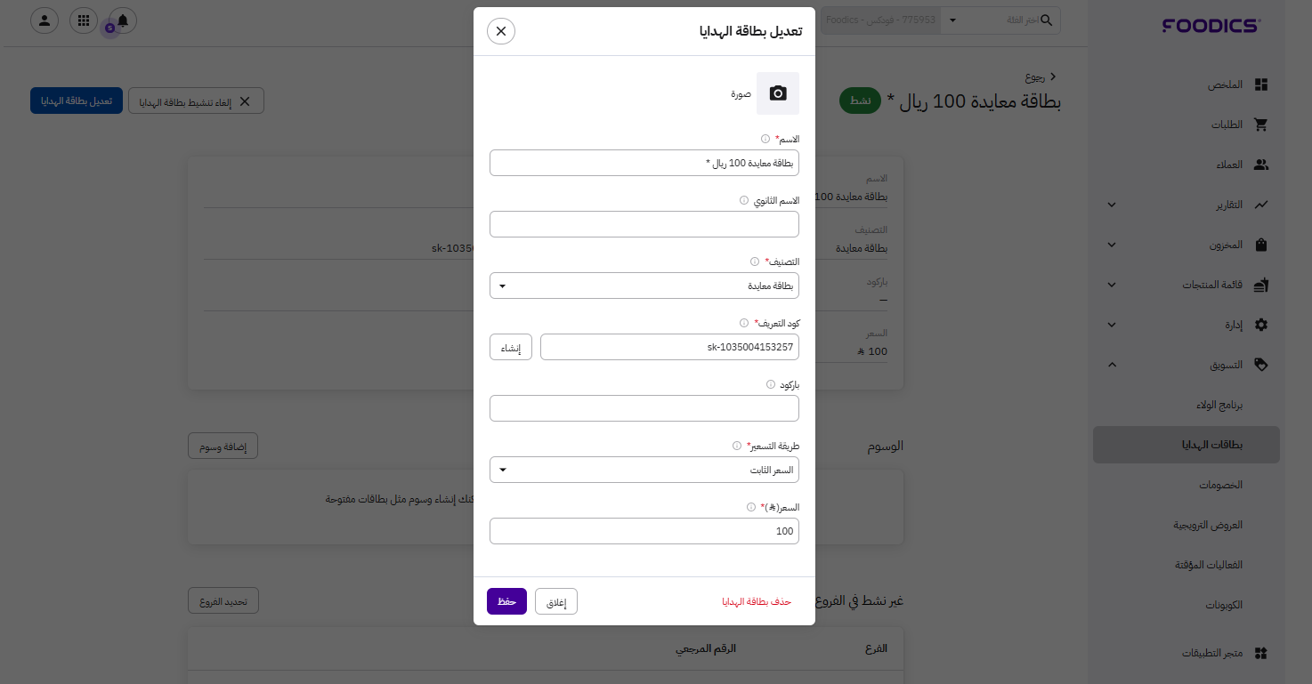Click the حذف بطاقة الهدايا delete link
The height and width of the screenshot is (684, 1312).
[757, 602]
